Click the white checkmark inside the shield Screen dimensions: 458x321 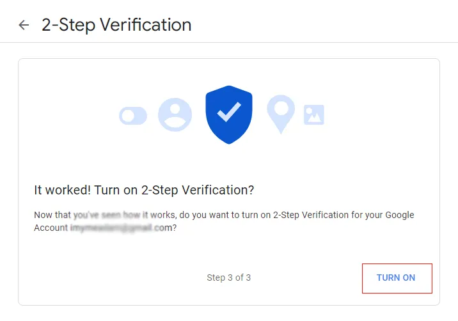click(229, 112)
